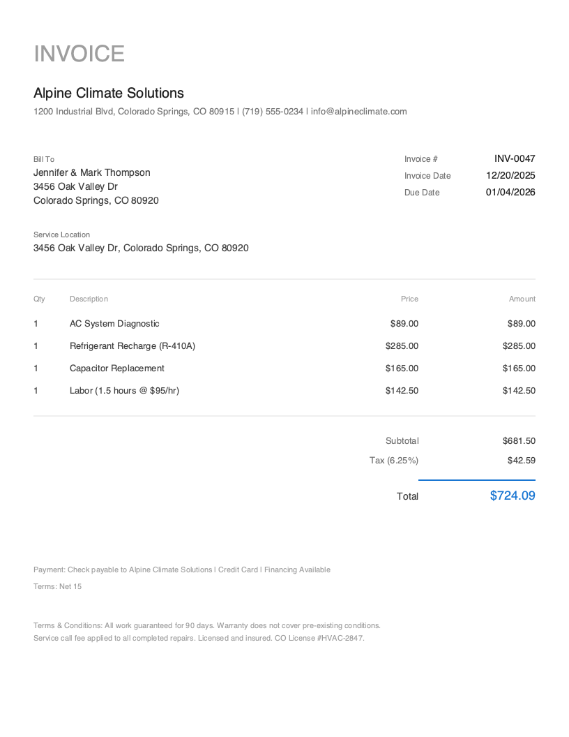Image resolution: width=569 pixels, height=737 pixels.
Task: Click the Labor (1.5 hours @ $95/hr) entry
Action: tap(123, 390)
